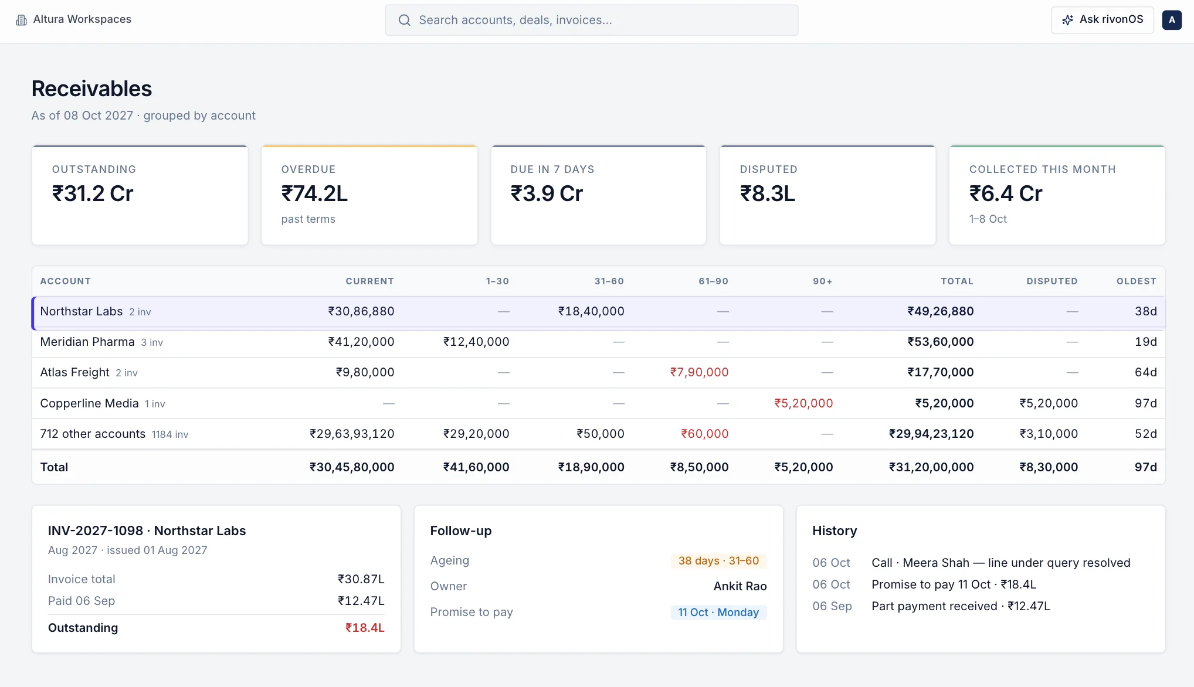Select the Copperline Media account row
Screen dimensions: 1194x687
(x=598, y=403)
